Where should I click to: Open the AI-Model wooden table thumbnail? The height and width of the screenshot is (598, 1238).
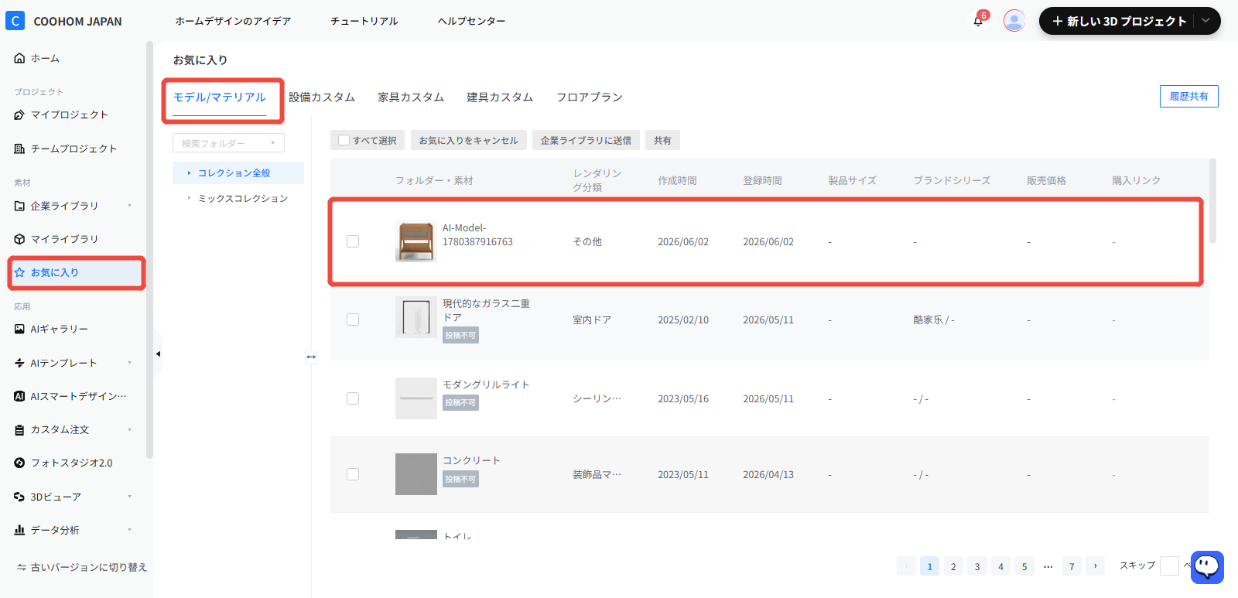point(416,241)
